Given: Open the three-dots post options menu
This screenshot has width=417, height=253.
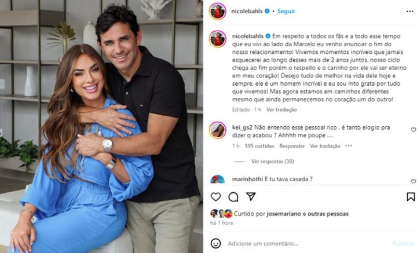Looking at the screenshot, I should pos(410,12).
